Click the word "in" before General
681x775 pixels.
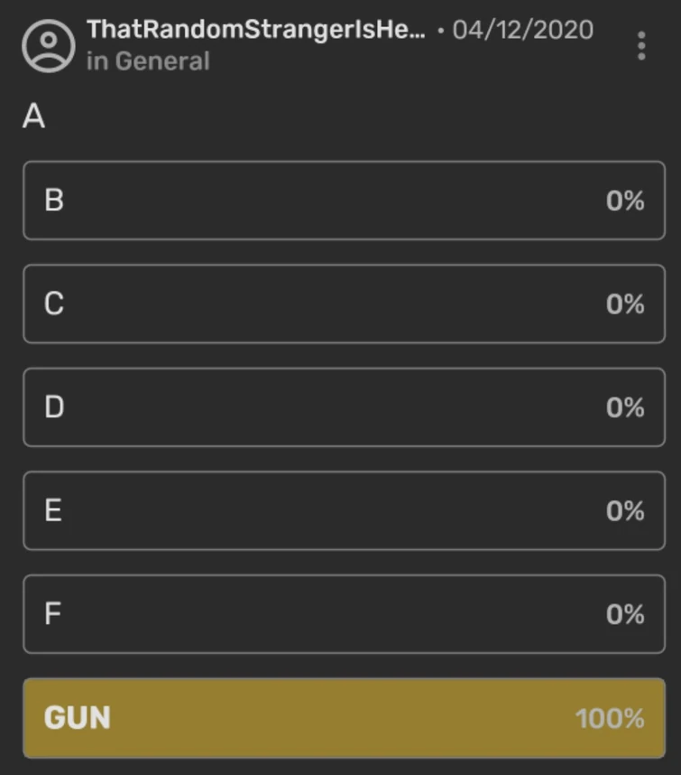pos(97,61)
